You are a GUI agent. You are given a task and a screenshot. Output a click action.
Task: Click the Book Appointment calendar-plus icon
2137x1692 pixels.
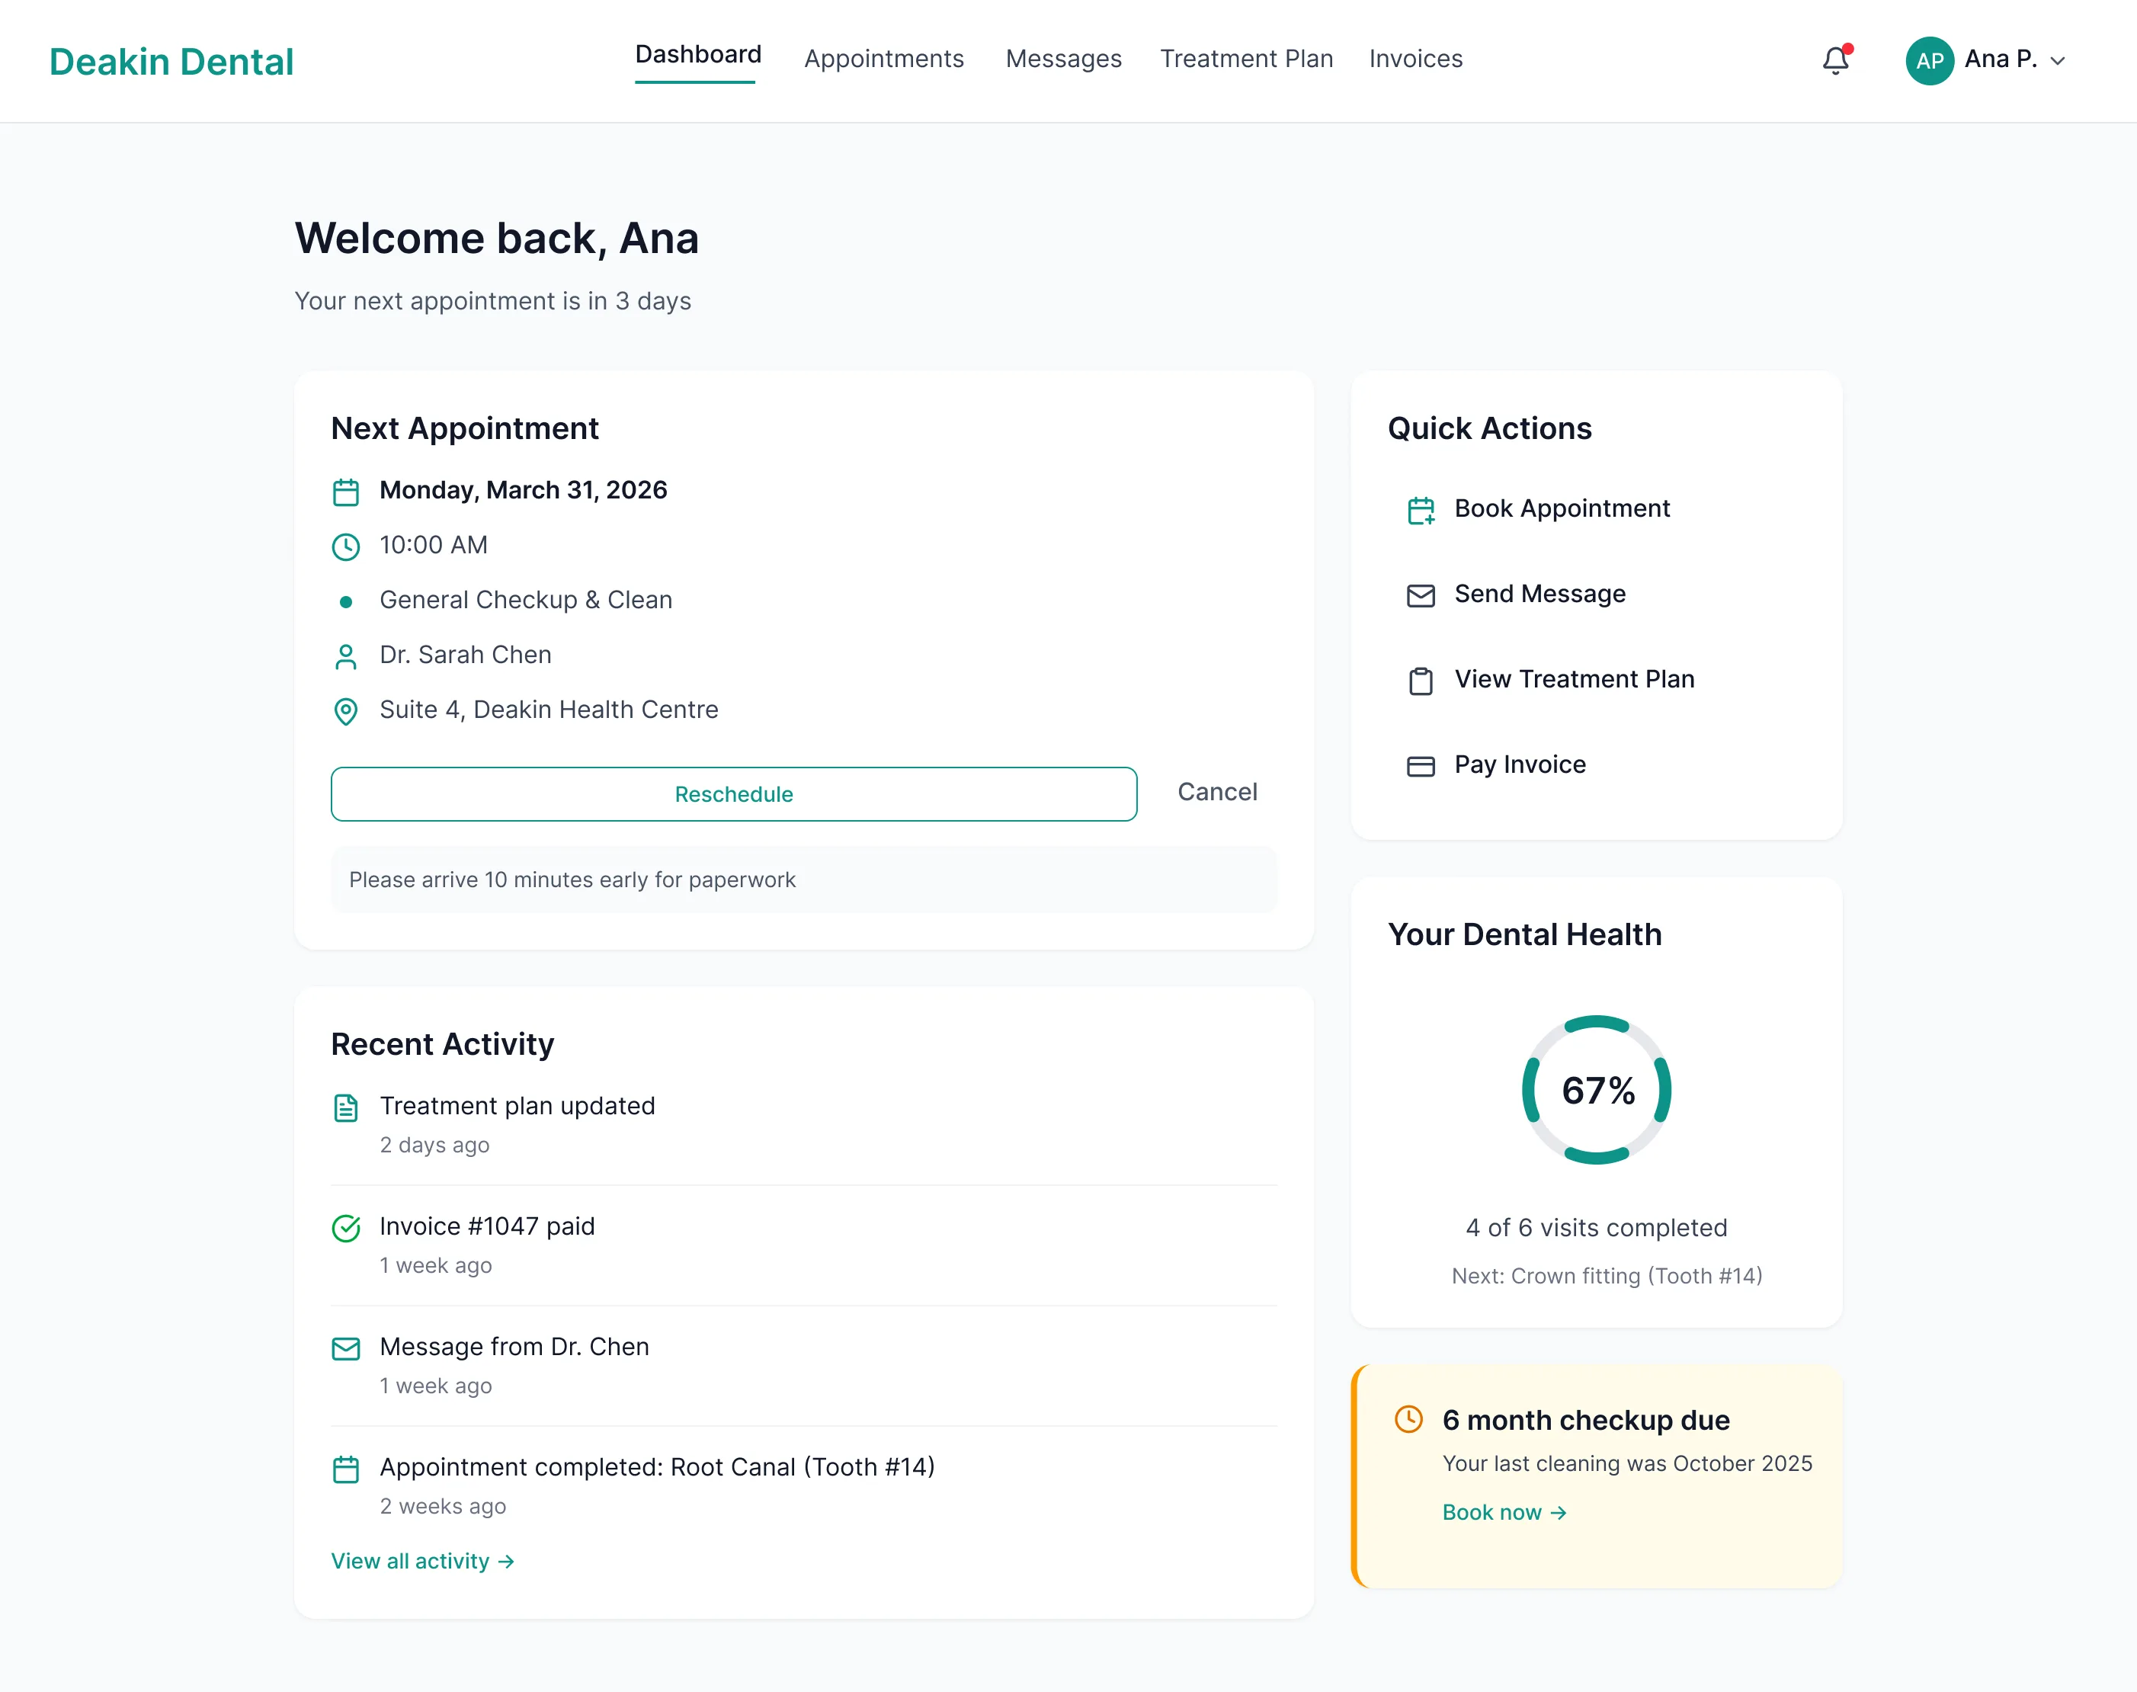1421,510
